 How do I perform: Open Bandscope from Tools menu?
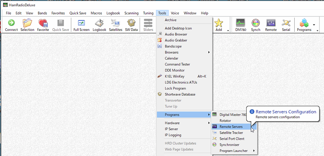pyautogui.click(x=184, y=46)
